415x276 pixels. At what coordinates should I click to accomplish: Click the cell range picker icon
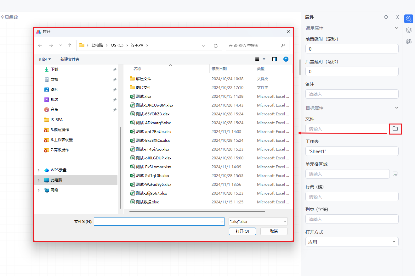(x=395, y=174)
